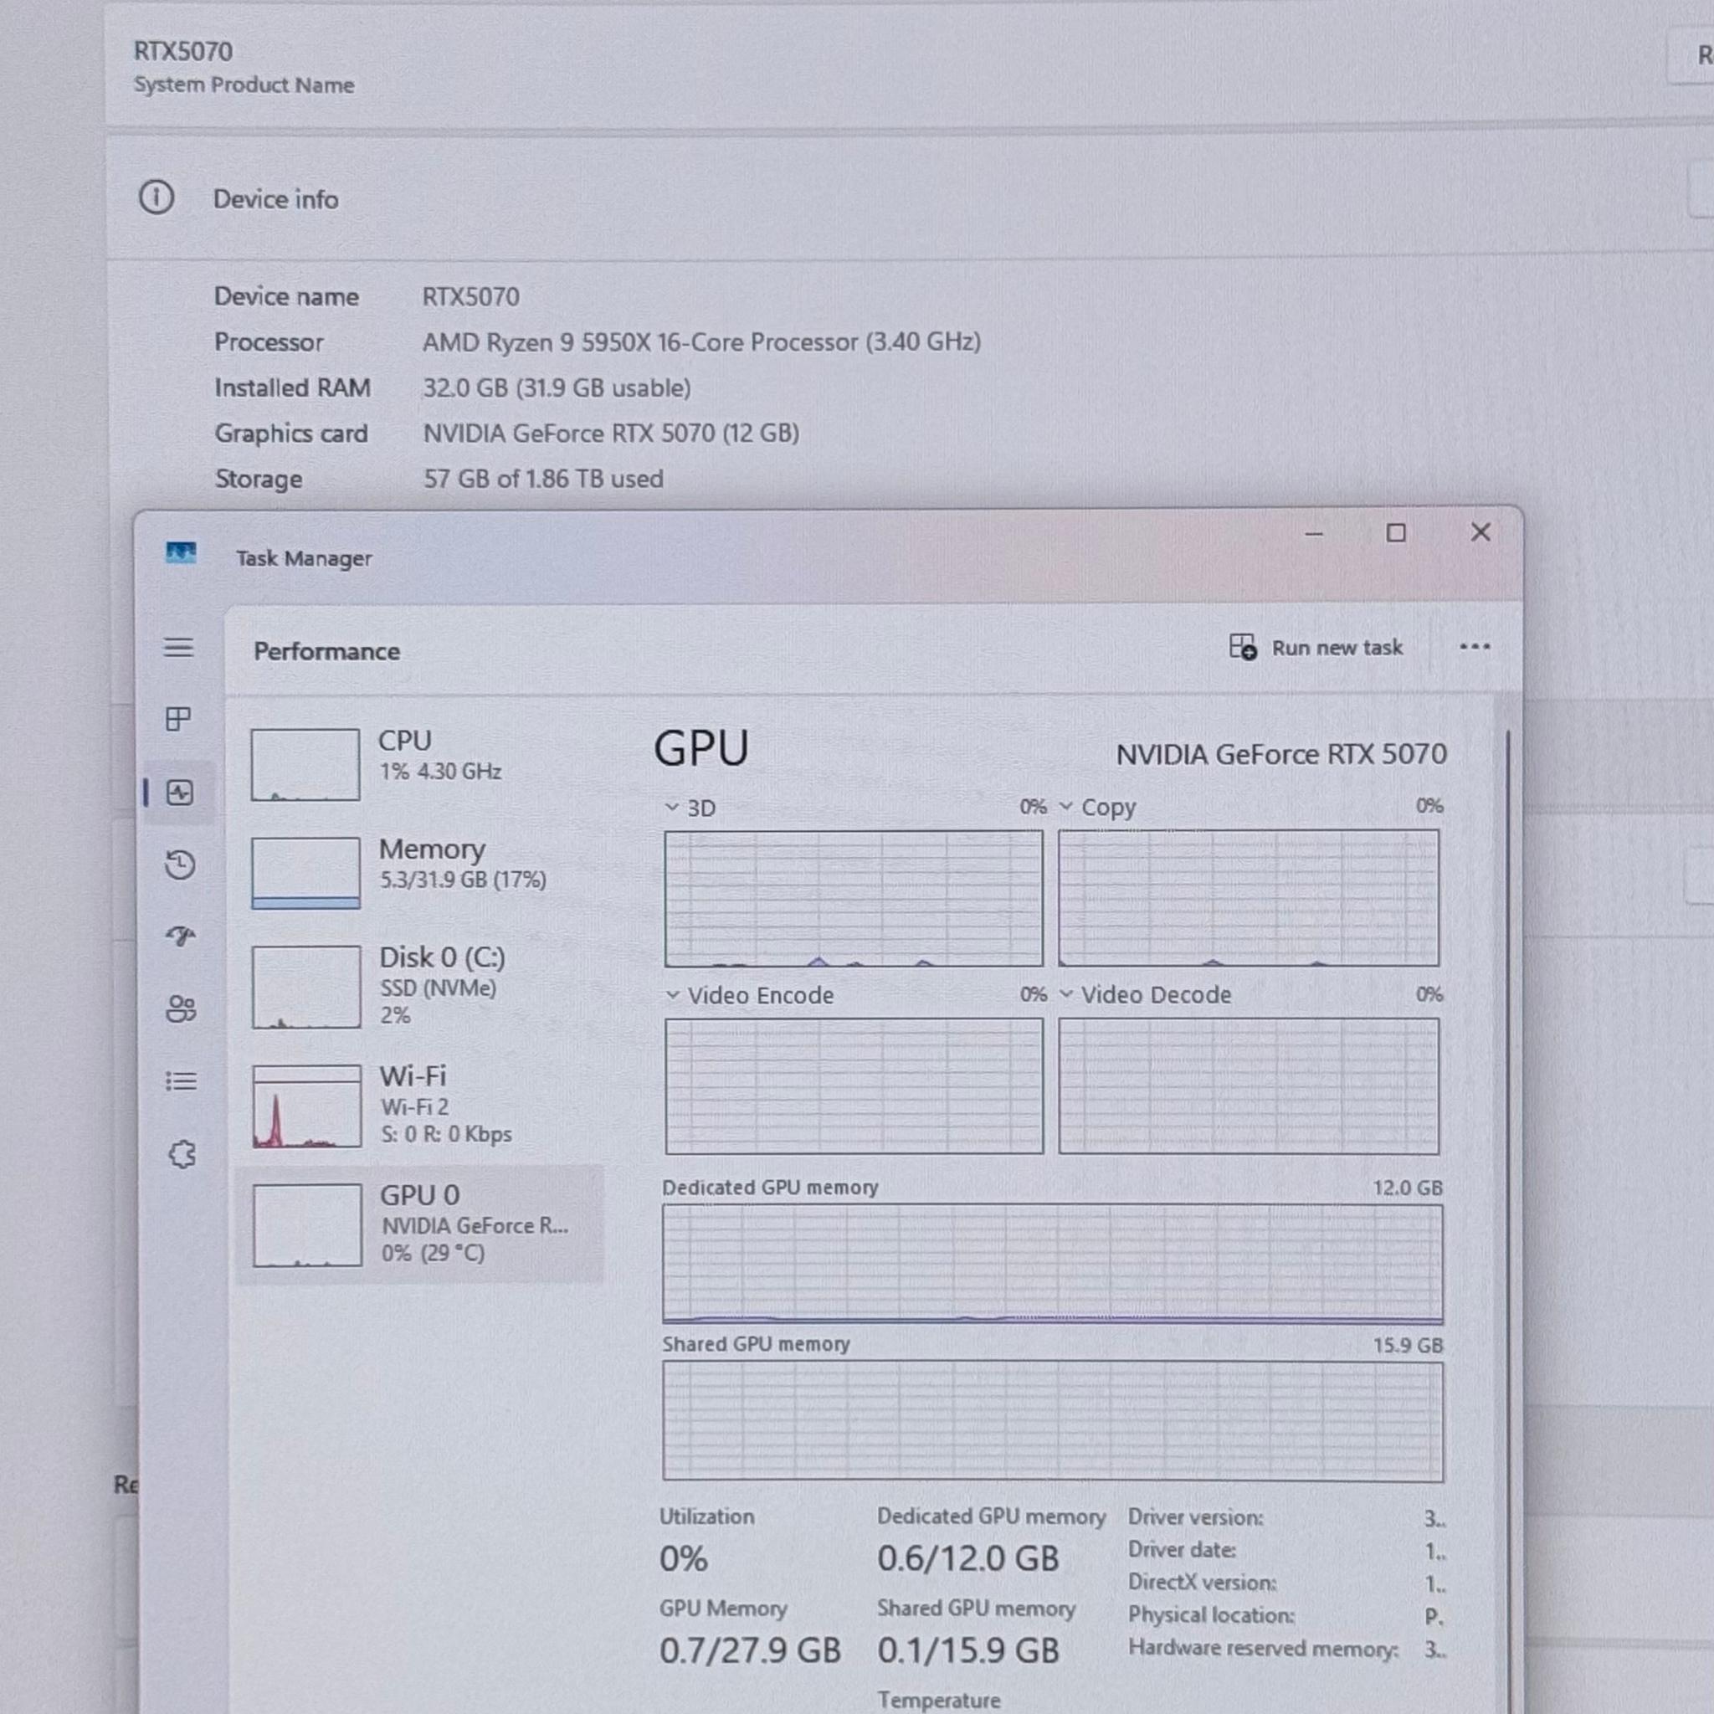Click the NVIDIA GeForce RTX 5070 GPU title
This screenshot has width=1714, height=1714.
click(1281, 754)
